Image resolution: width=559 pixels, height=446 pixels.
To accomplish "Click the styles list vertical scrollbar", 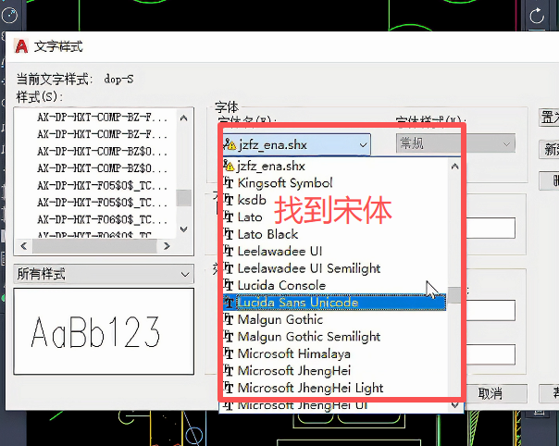I will pos(185,198).
